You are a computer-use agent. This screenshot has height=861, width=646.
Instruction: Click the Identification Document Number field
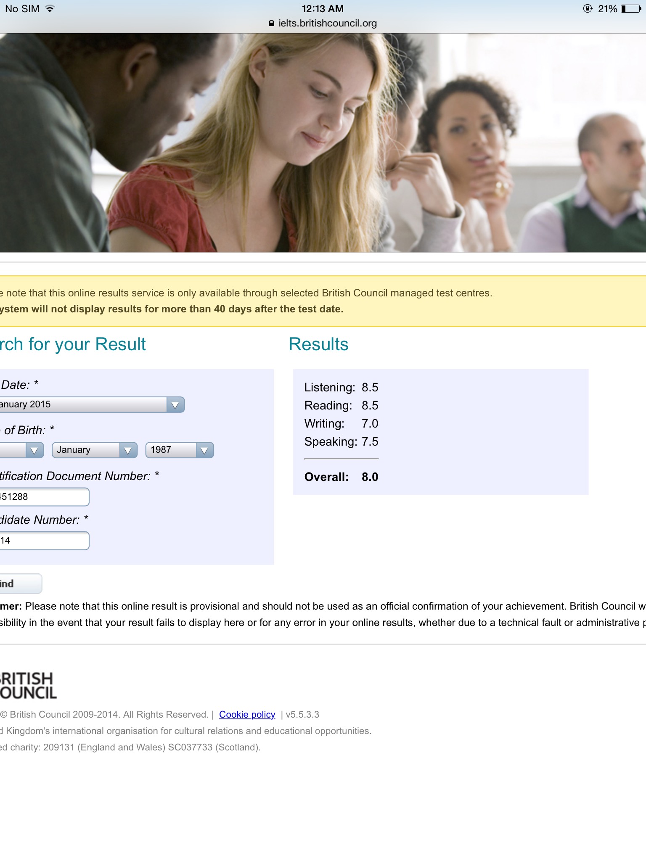pos(45,497)
